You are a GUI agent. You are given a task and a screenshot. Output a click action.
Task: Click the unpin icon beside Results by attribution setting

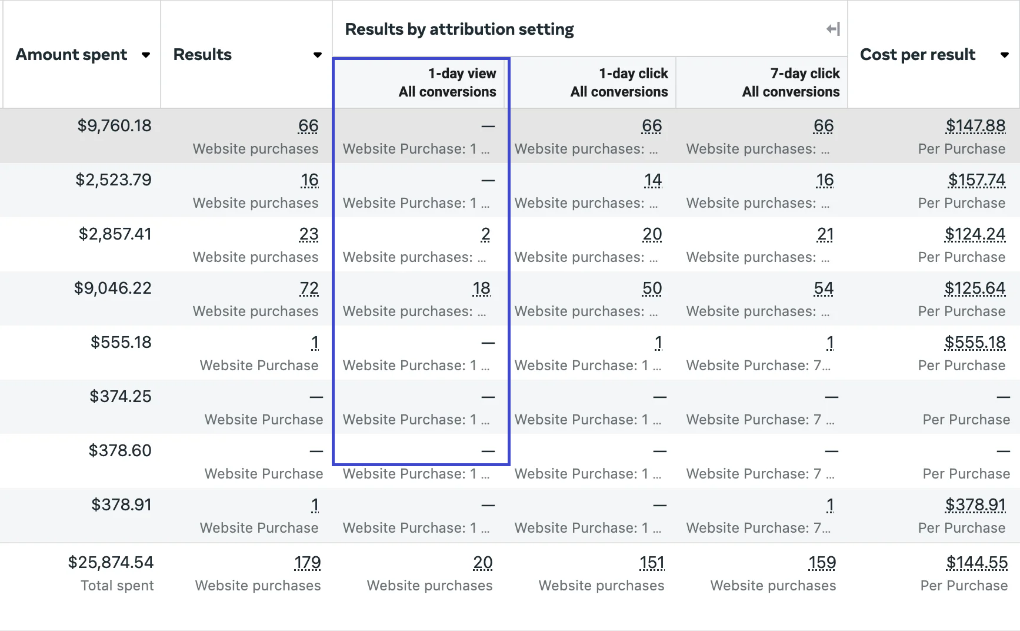(832, 28)
